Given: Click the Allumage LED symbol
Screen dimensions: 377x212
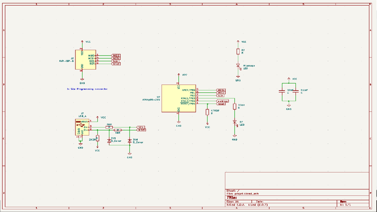Looking at the screenshot, I should point(238,66).
